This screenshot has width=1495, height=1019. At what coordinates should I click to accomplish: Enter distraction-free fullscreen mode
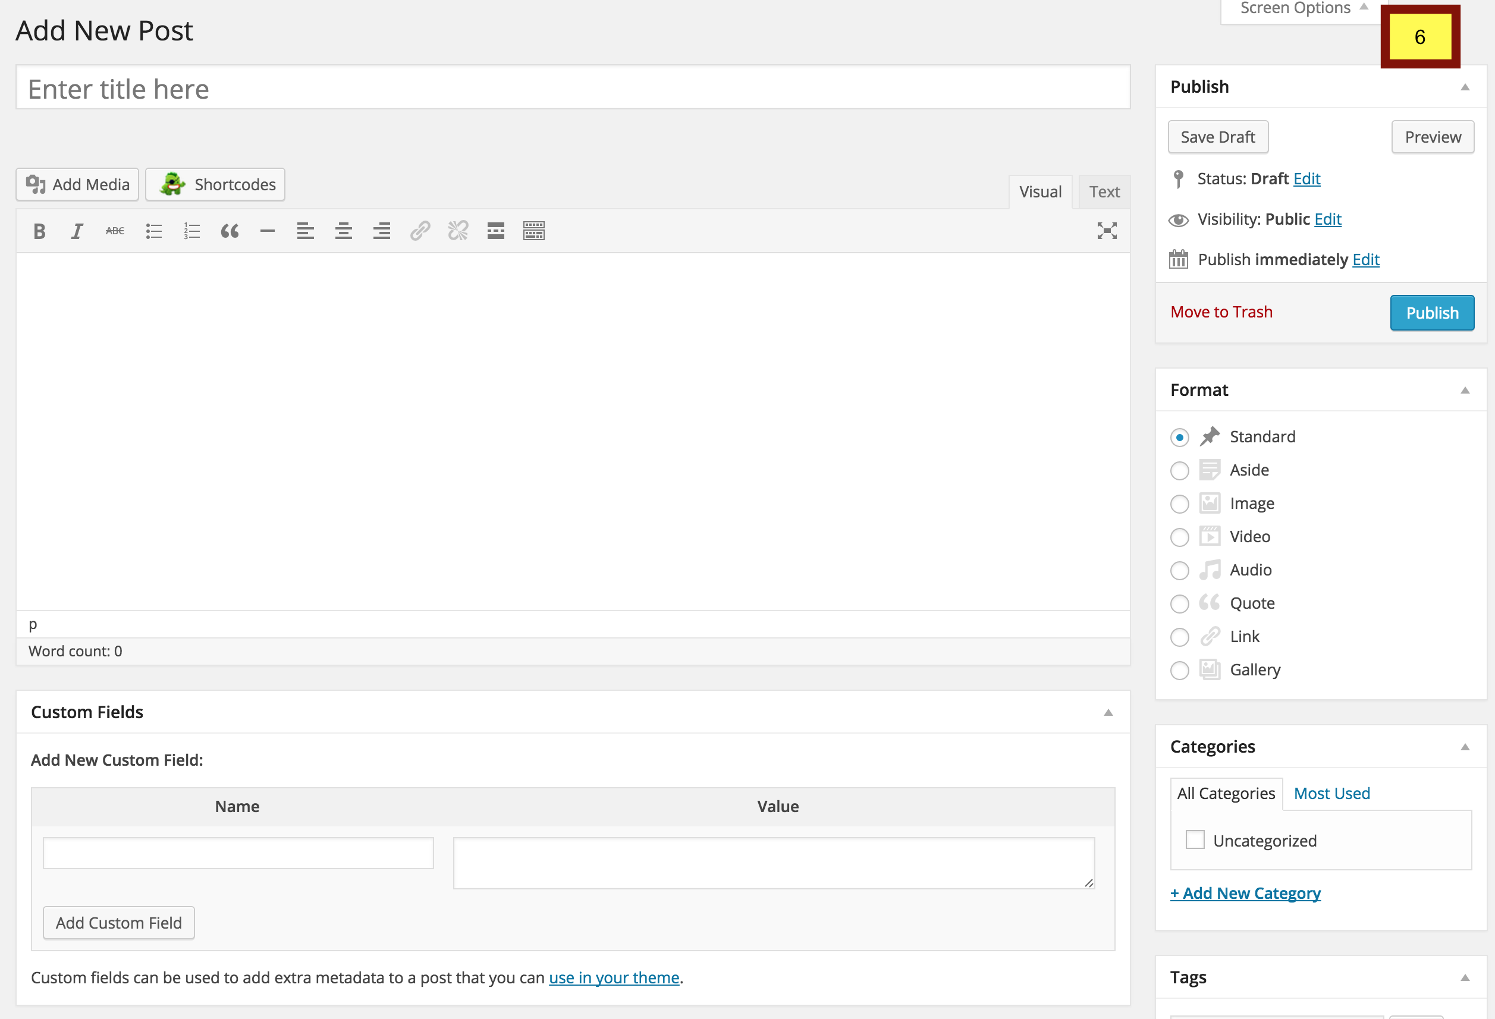tap(1107, 231)
